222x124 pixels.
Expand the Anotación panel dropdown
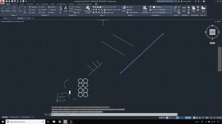point(73,15)
